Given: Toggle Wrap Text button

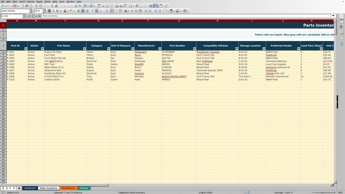Looking at the screenshot, I should [x=106, y=11].
